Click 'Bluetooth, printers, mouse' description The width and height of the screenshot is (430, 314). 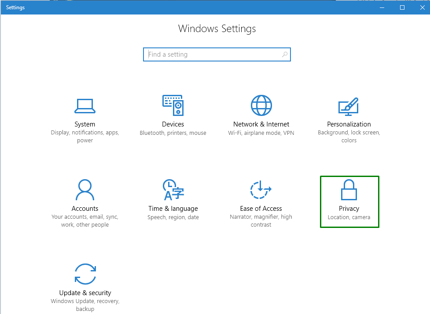click(173, 133)
